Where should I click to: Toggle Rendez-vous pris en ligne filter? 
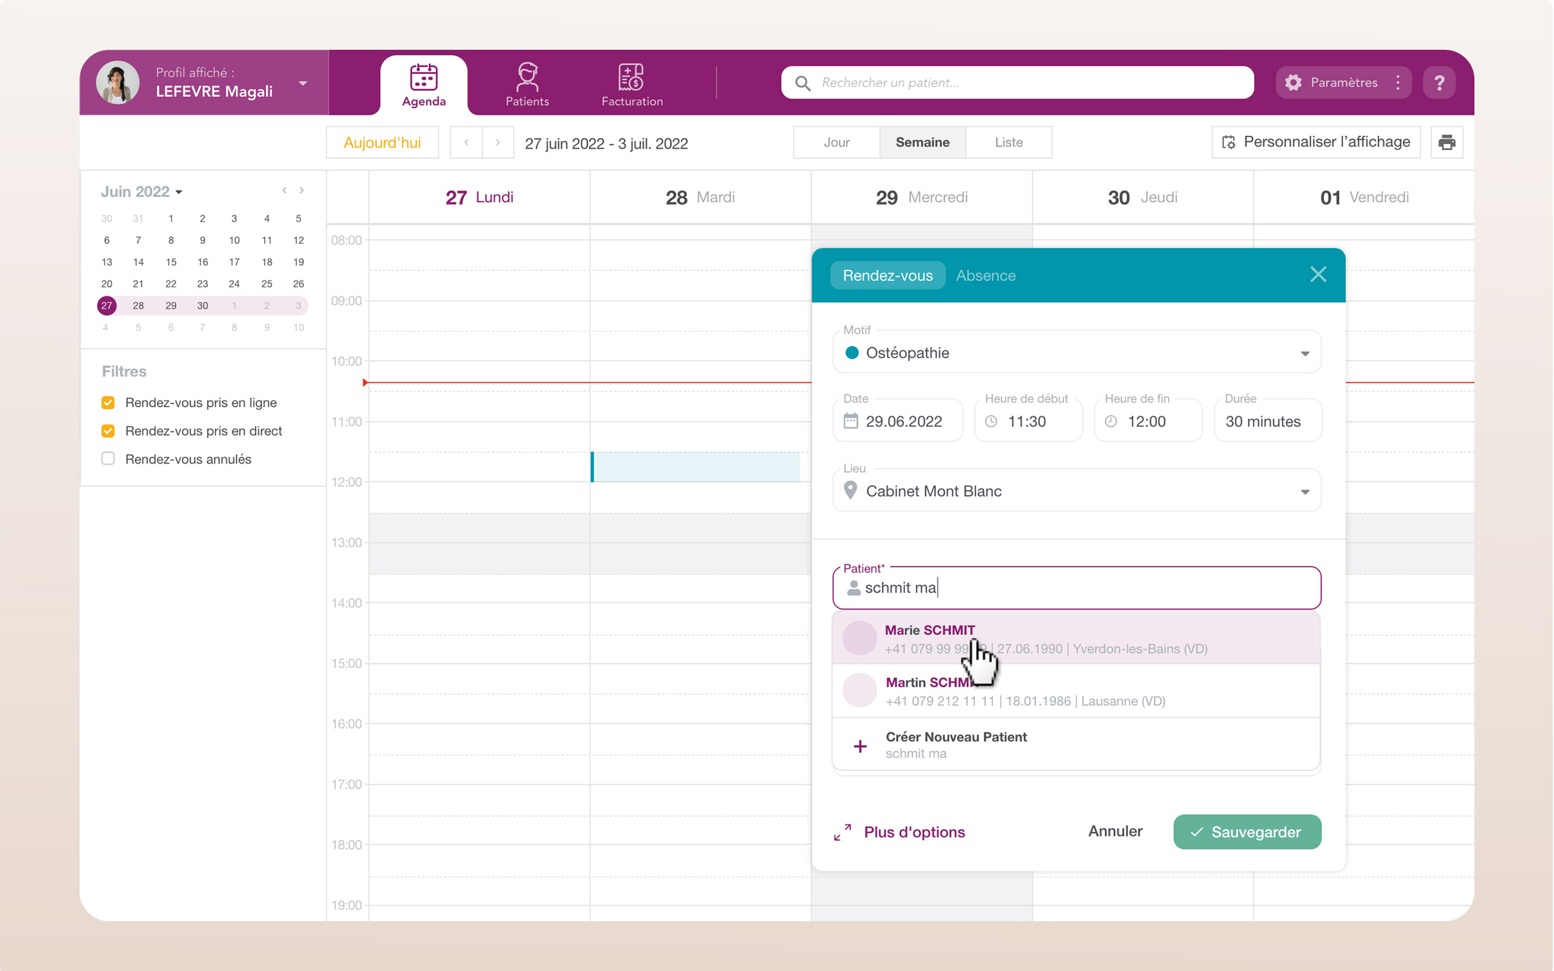pos(108,402)
